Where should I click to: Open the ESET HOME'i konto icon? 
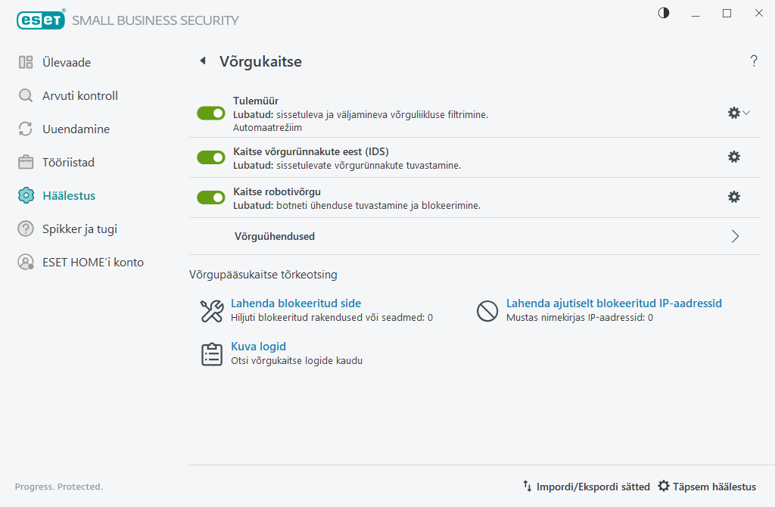[25, 262]
